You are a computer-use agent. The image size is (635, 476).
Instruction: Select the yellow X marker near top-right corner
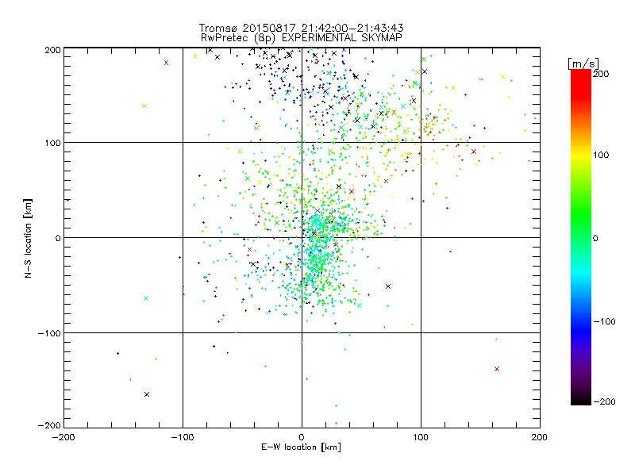(x=503, y=77)
